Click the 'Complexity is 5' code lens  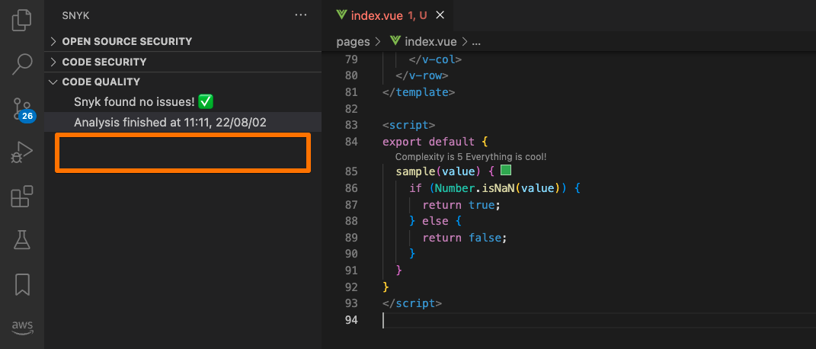[470, 156]
